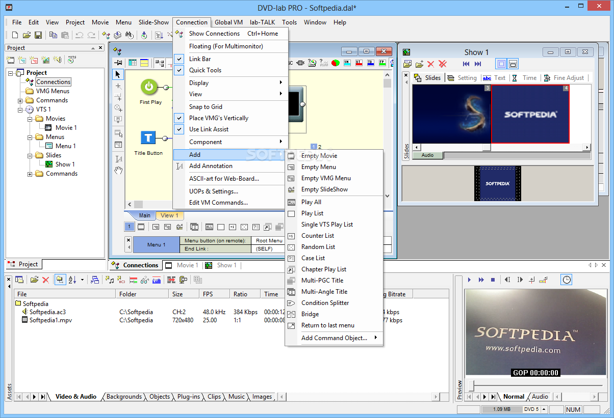Click the open folder icon in Assets toolbar
Screen dimensions: 614x418
tap(34, 280)
